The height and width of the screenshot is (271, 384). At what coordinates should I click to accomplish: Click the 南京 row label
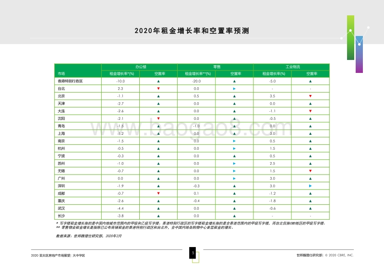[61, 141]
